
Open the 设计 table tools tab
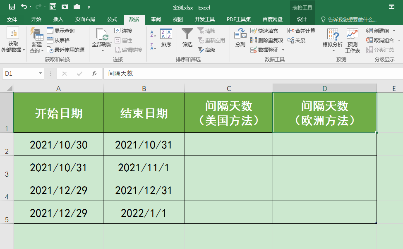pos(302,19)
